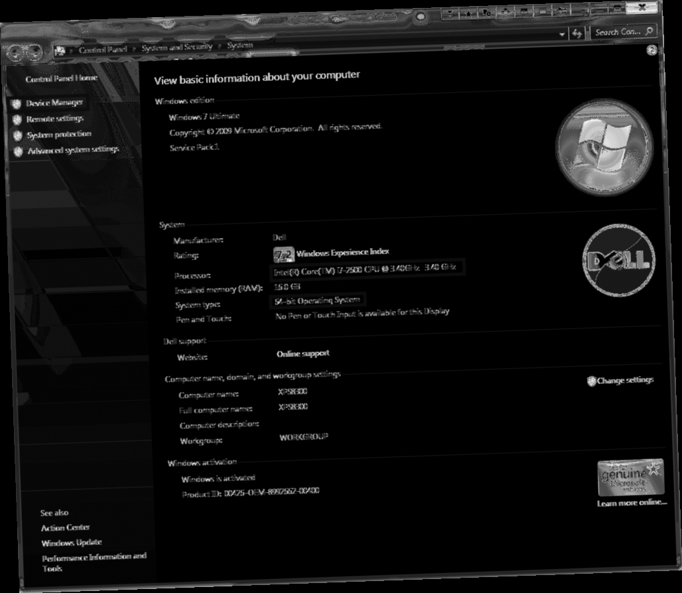The image size is (682, 593).
Task: Click the down-arrow button in the title bar
Action: point(450,14)
